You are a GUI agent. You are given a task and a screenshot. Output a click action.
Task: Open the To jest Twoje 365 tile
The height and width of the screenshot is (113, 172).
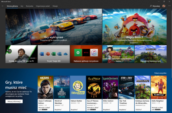tap(54, 54)
